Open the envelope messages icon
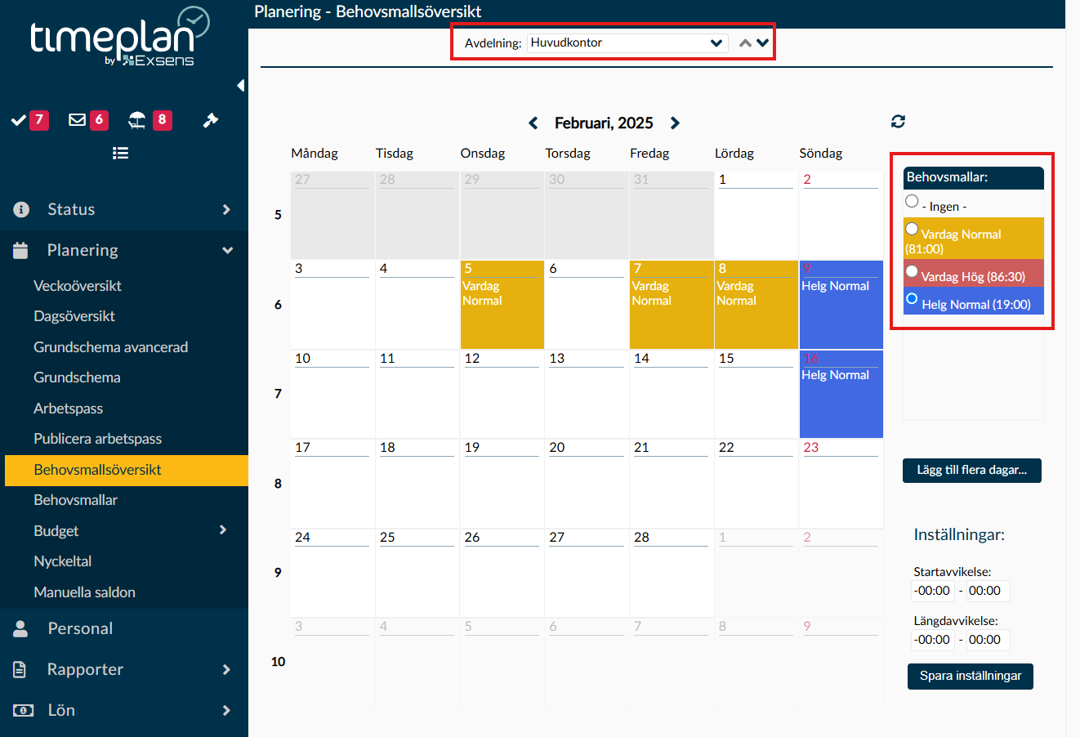Viewport: 1080px width, 737px height. pyautogui.click(x=78, y=120)
